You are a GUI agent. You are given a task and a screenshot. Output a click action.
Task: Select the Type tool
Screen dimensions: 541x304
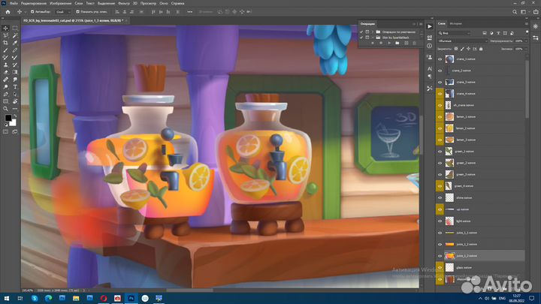(15, 86)
